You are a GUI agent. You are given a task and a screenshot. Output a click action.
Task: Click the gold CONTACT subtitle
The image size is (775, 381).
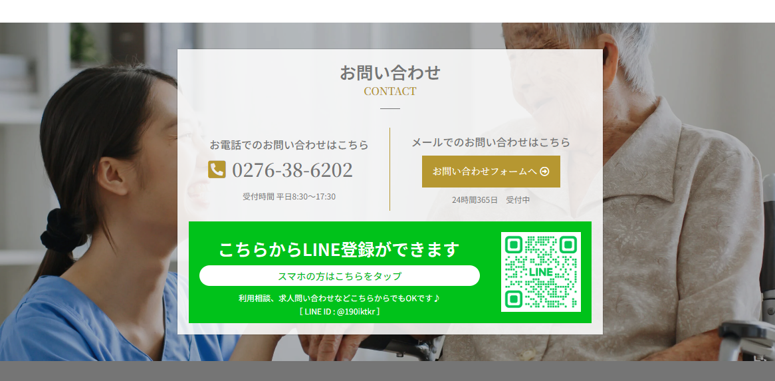click(x=390, y=91)
